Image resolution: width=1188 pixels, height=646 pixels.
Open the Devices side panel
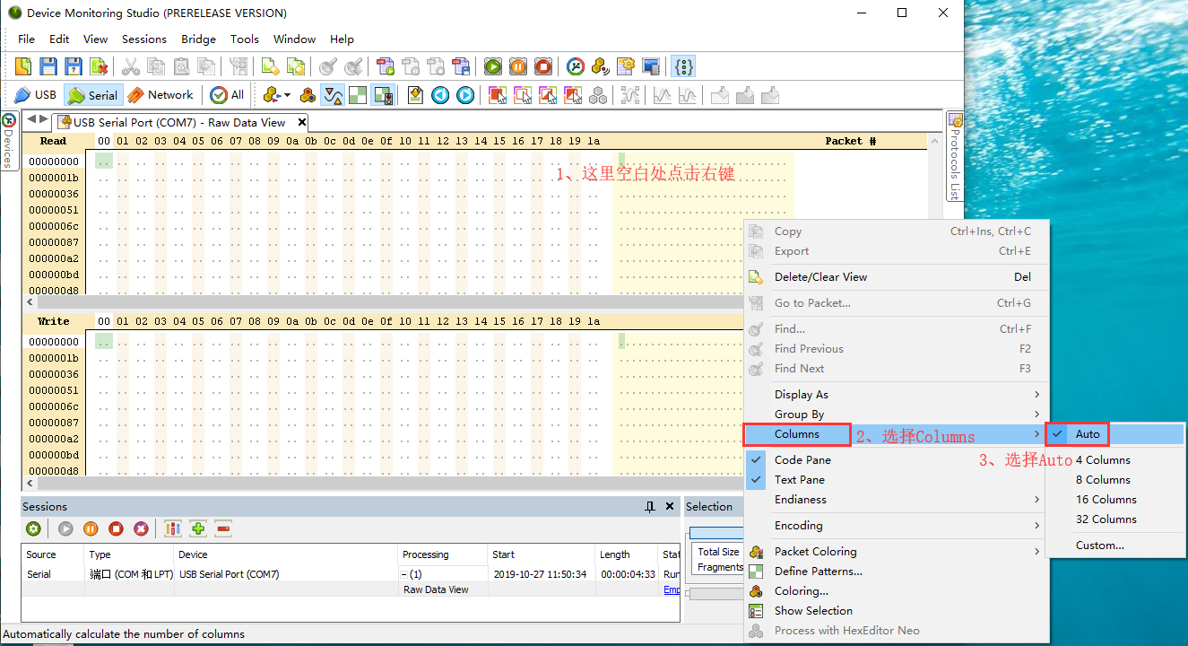pyautogui.click(x=9, y=144)
